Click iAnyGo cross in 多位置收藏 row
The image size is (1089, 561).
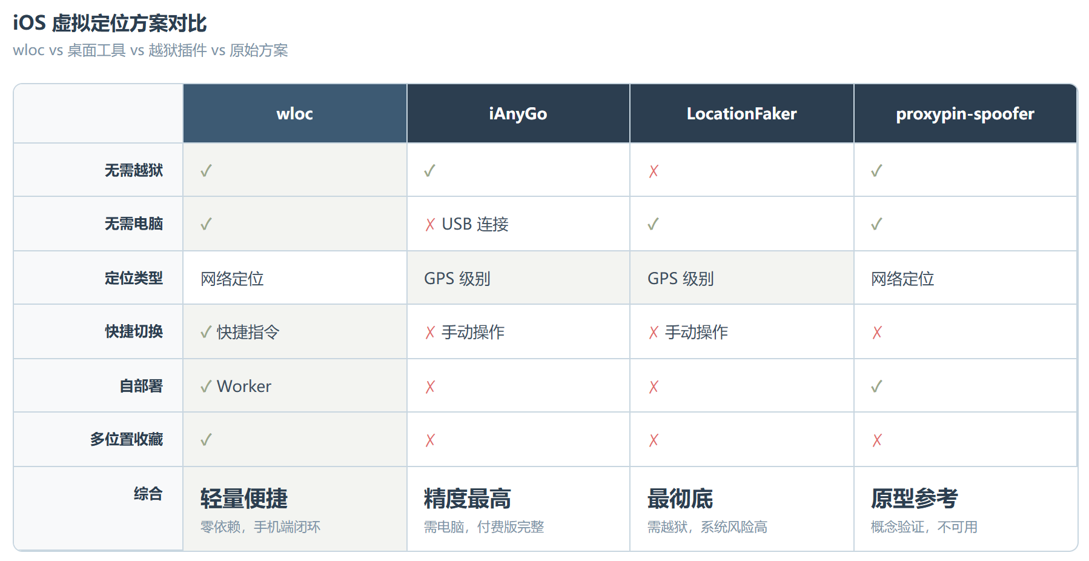(x=430, y=440)
